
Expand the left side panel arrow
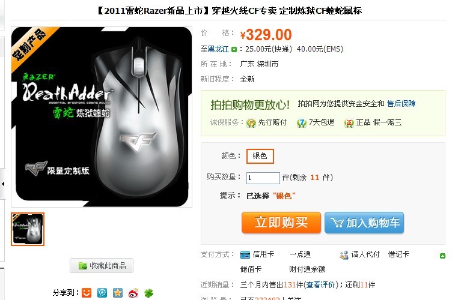(3, 184)
